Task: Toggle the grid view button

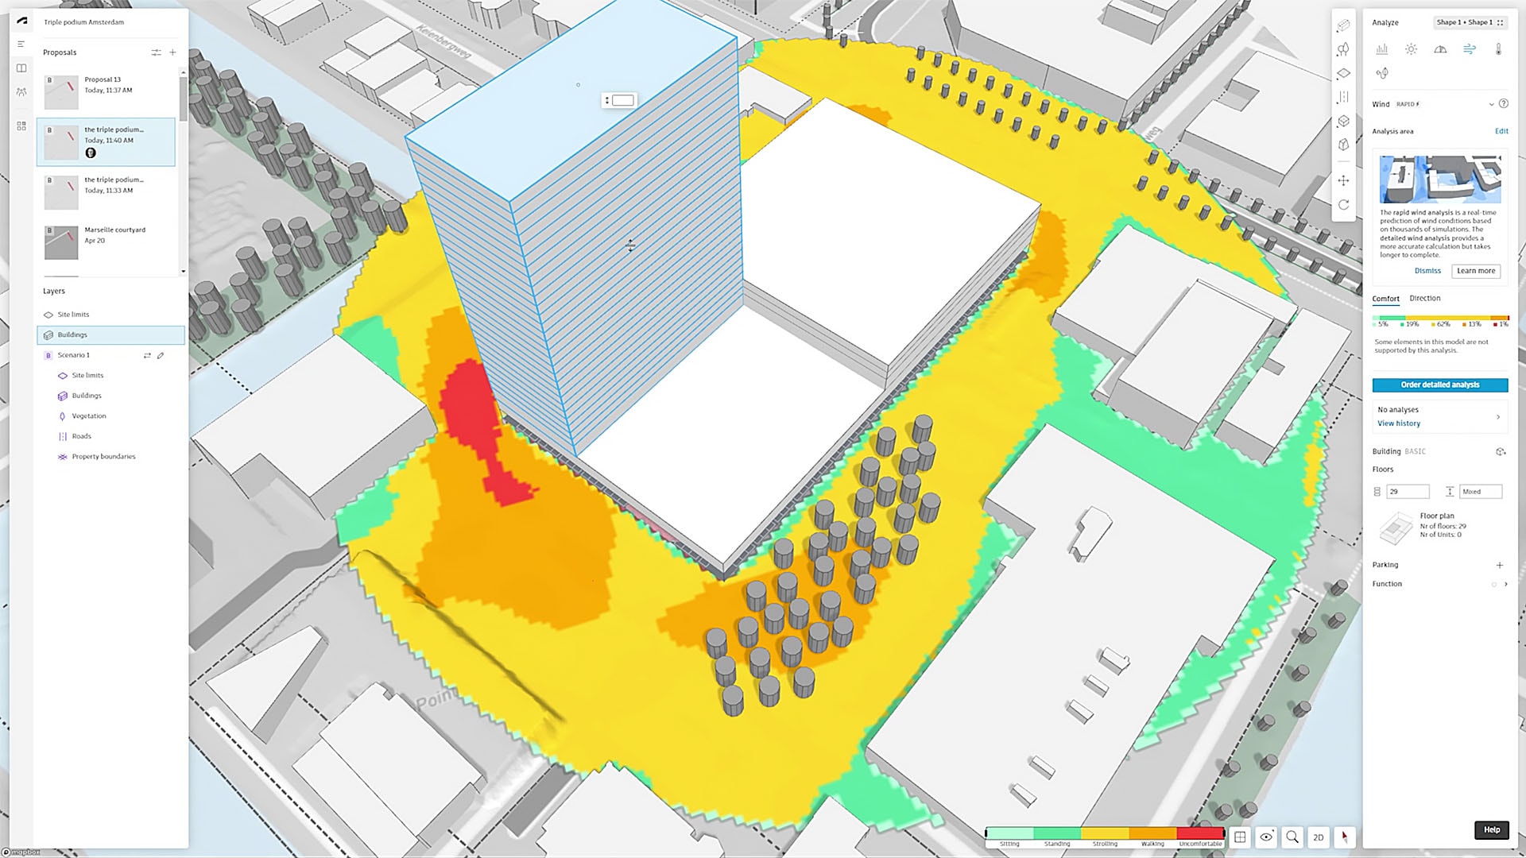Action: tap(1240, 837)
